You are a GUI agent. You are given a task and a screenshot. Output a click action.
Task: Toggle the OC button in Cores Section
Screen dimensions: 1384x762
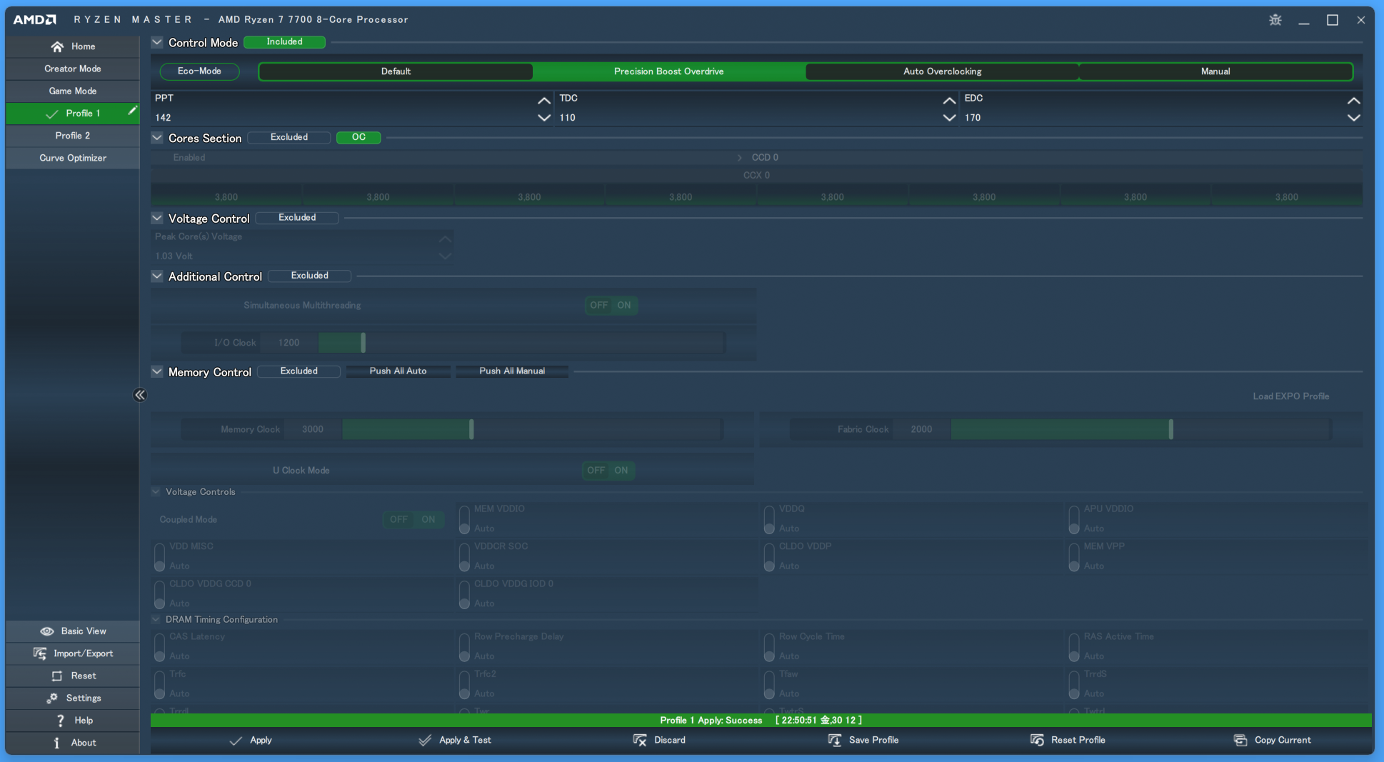pyautogui.click(x=358, y=137)
